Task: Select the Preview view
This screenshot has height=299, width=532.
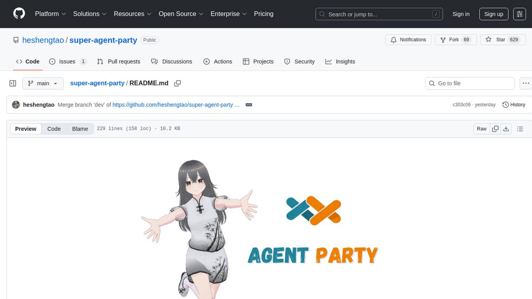Action: (26, 129)
